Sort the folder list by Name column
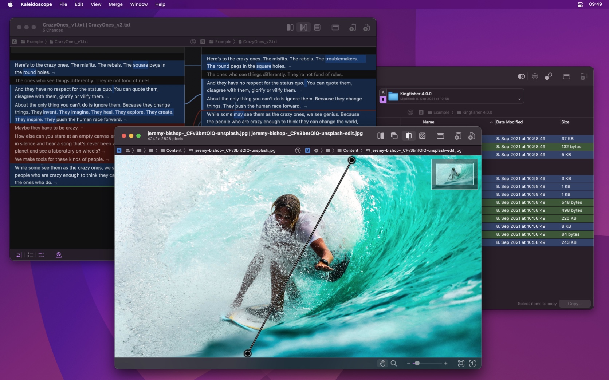Image resolution: width=609 pixels, height=380 pixels. (429, 122)
